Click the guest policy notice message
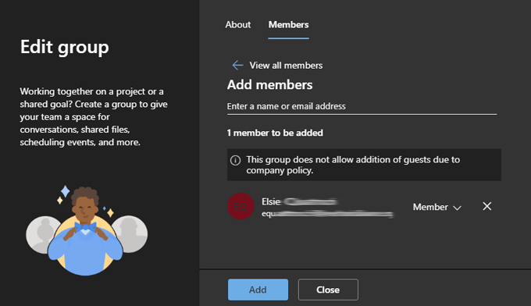Screen dimensions: 531x306 [x=364, y=165]
